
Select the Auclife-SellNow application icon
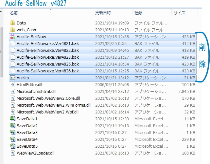13,37
